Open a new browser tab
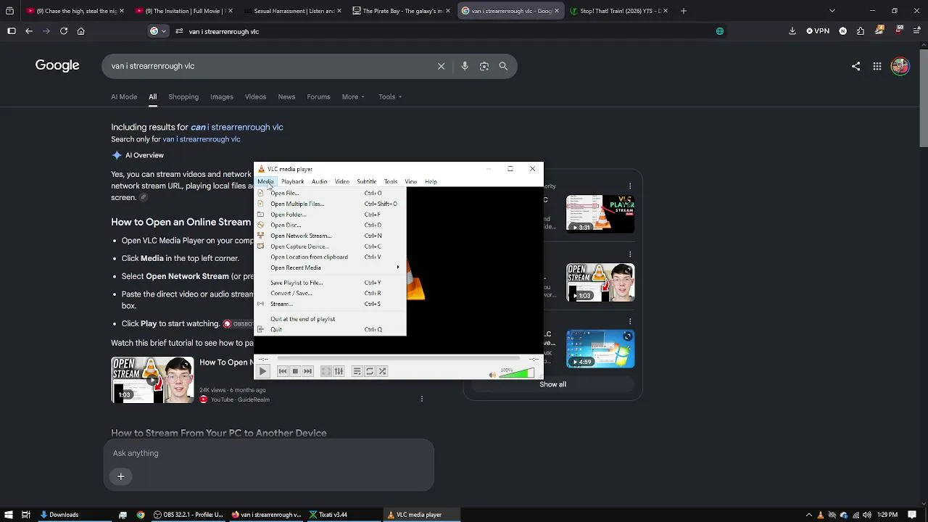928x522 pixels. pos(683,11)
